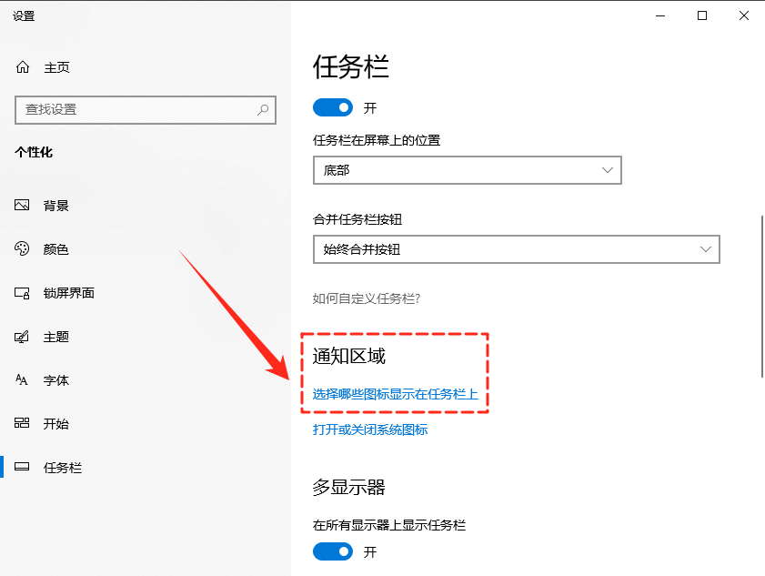This screenshot has width=765, height=576.
Task: Open the 任务栏在屏幕上的位置 dropdown
Action: click(x=466, y=170)
